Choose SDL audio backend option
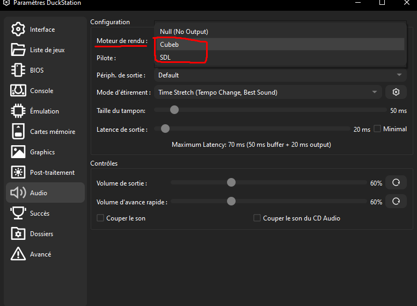Screen dimensions: 417x306 tap(280, 58)
